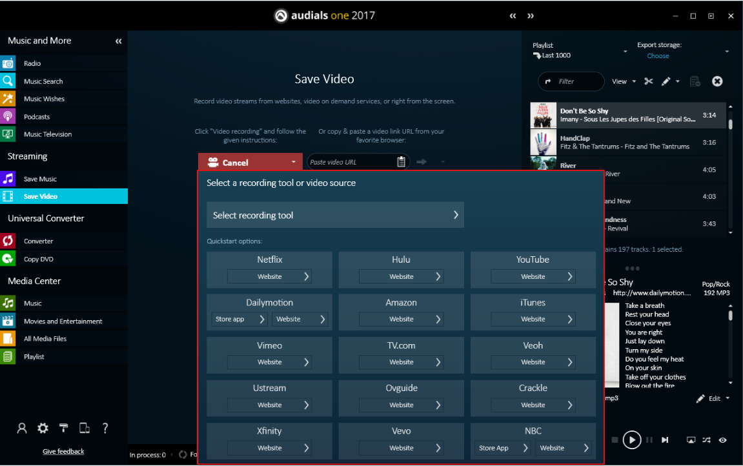
Task: Click the circled X delete icon
Action: pos(717,81)
